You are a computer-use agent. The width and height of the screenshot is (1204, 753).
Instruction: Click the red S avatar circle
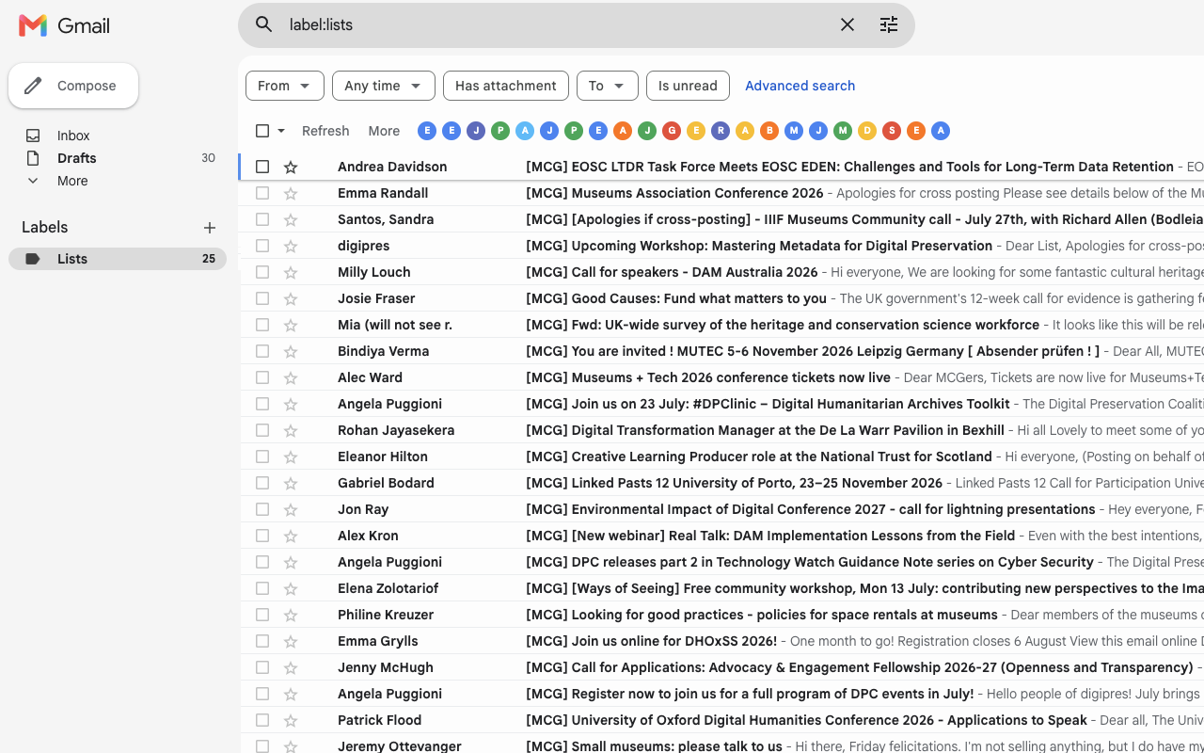[x=892, y=131]
